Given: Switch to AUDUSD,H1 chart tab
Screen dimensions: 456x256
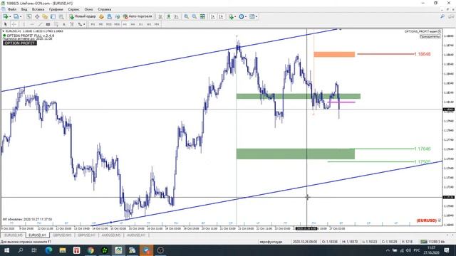Looking at the screenshot, I should (136, 235).
